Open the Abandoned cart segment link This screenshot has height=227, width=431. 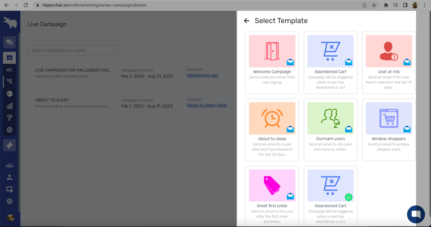point(203,75)
